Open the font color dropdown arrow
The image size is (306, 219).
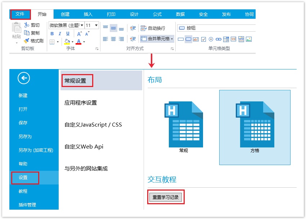pyautogui.click(x=84, y=42)
